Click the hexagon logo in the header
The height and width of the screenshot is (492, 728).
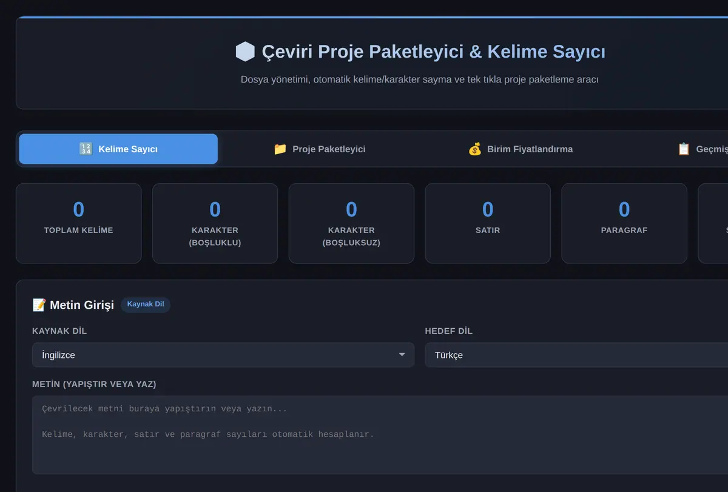click(x=245, y=52)
